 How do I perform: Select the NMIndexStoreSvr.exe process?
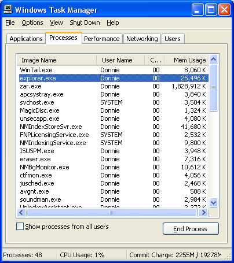tap(114, 127)
